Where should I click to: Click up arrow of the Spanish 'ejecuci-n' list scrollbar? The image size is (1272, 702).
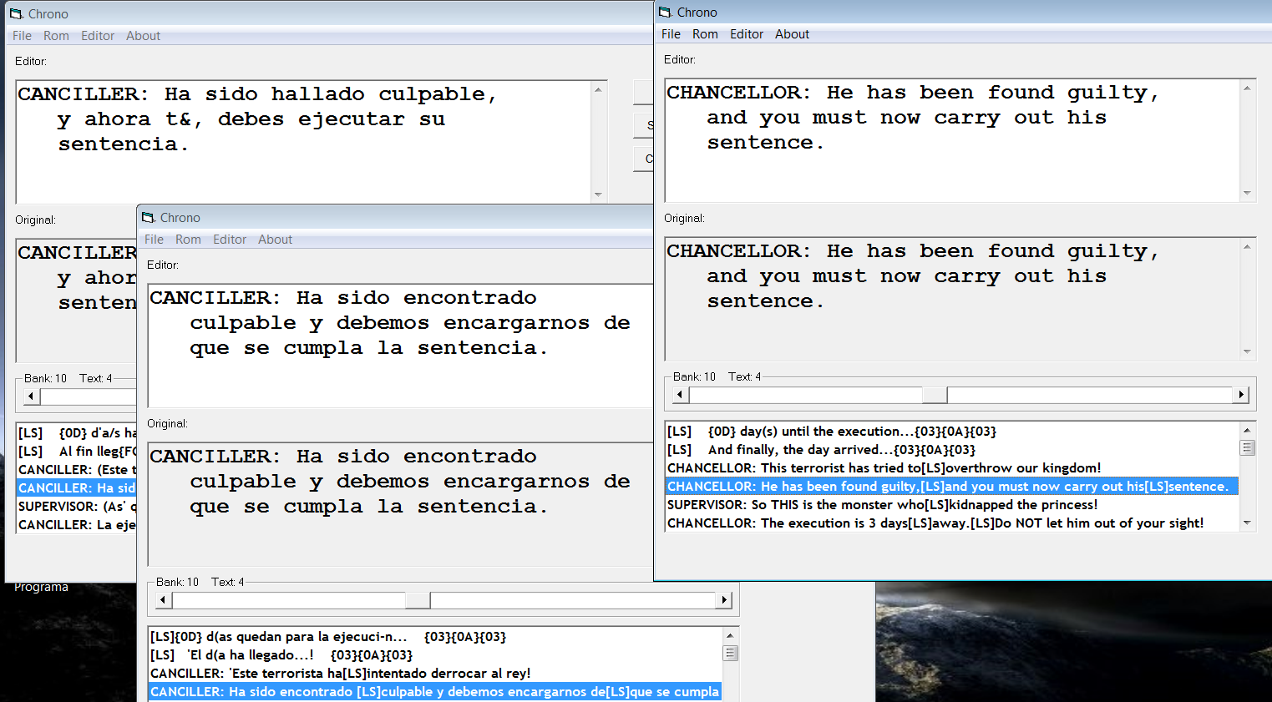[730, 636]
